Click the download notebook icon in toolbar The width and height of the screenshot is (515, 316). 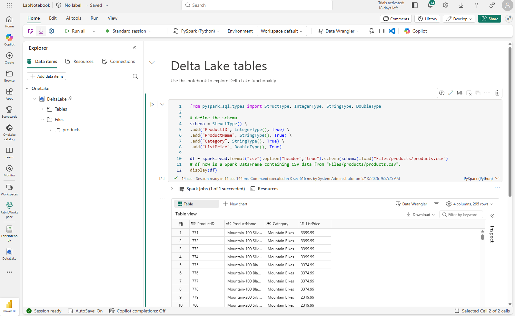tap(41, 31)
